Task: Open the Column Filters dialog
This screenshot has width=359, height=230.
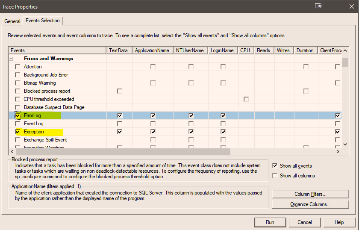Action: point(310,194)
